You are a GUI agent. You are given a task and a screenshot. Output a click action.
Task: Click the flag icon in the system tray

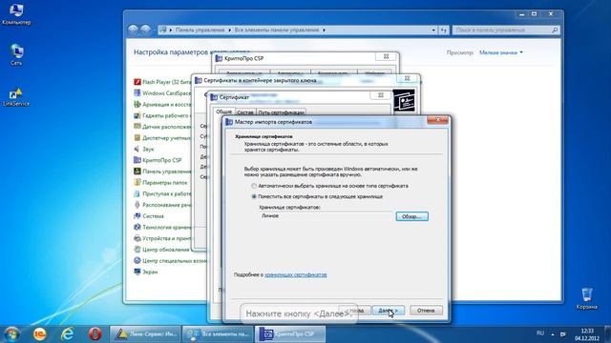[x=563, y=334]
